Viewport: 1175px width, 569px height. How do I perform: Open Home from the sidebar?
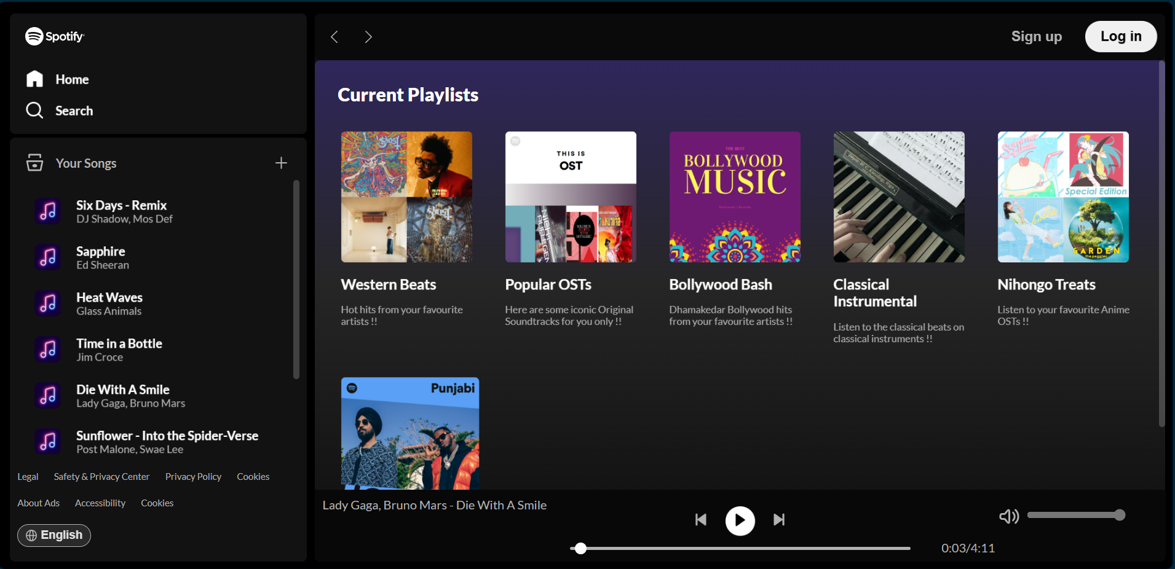pos(72,79)
